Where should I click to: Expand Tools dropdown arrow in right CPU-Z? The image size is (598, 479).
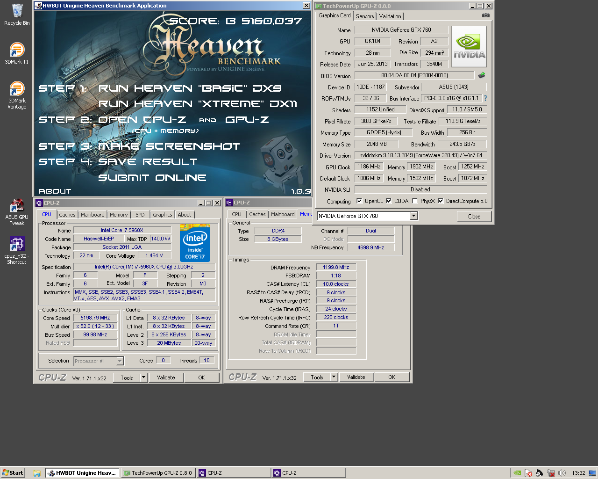[334, 377]
